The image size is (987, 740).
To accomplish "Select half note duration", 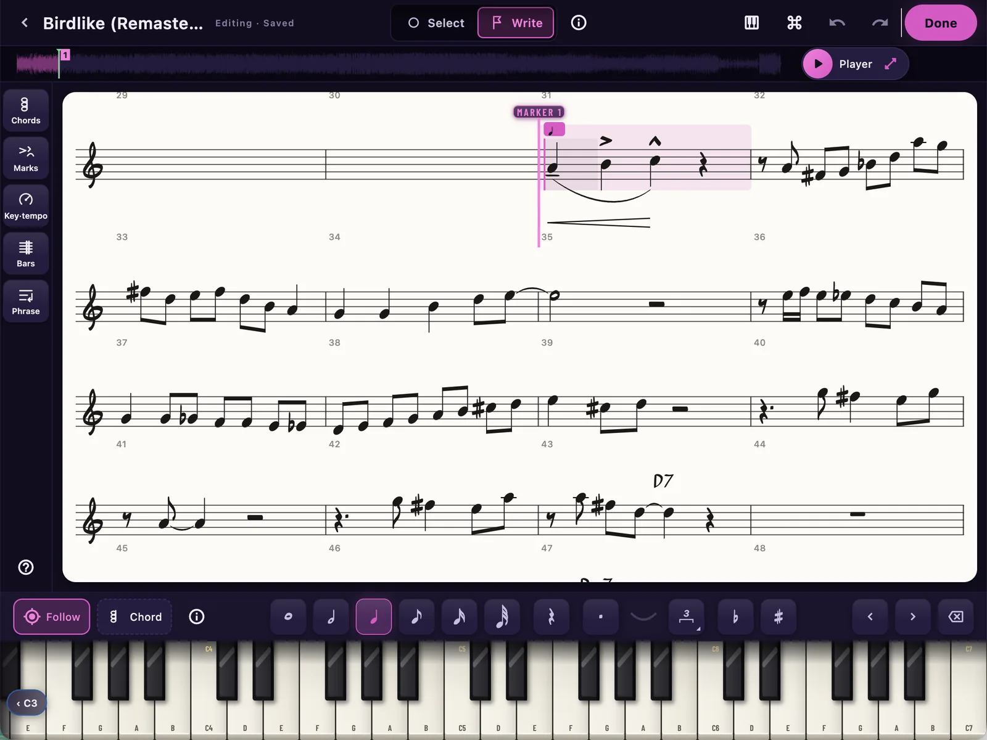I will 331,617.
